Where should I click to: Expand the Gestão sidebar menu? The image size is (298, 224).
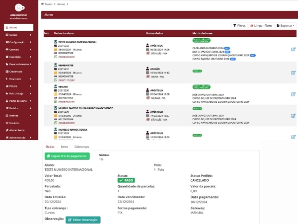18,35
